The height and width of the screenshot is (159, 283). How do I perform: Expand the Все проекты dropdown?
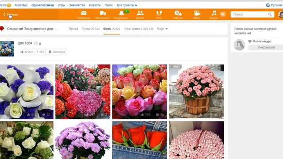tap(127, 5)
